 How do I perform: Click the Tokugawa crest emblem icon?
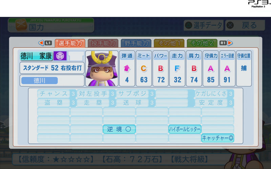(x=60, y=56)
